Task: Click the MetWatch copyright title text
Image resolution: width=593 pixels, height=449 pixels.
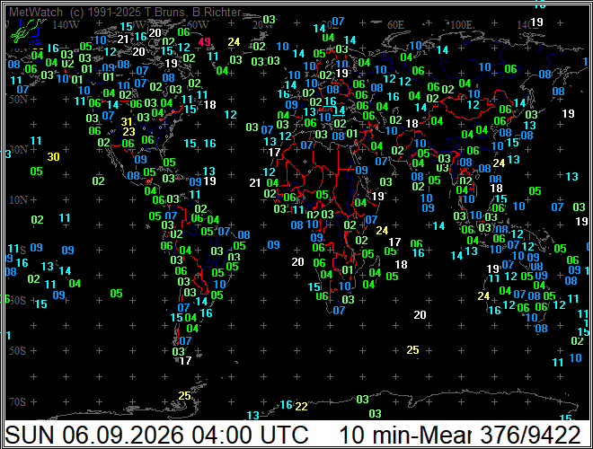Action: 125,12
